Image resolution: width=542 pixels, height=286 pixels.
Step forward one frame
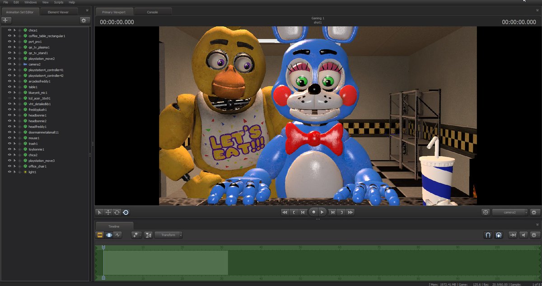[332, 212]
